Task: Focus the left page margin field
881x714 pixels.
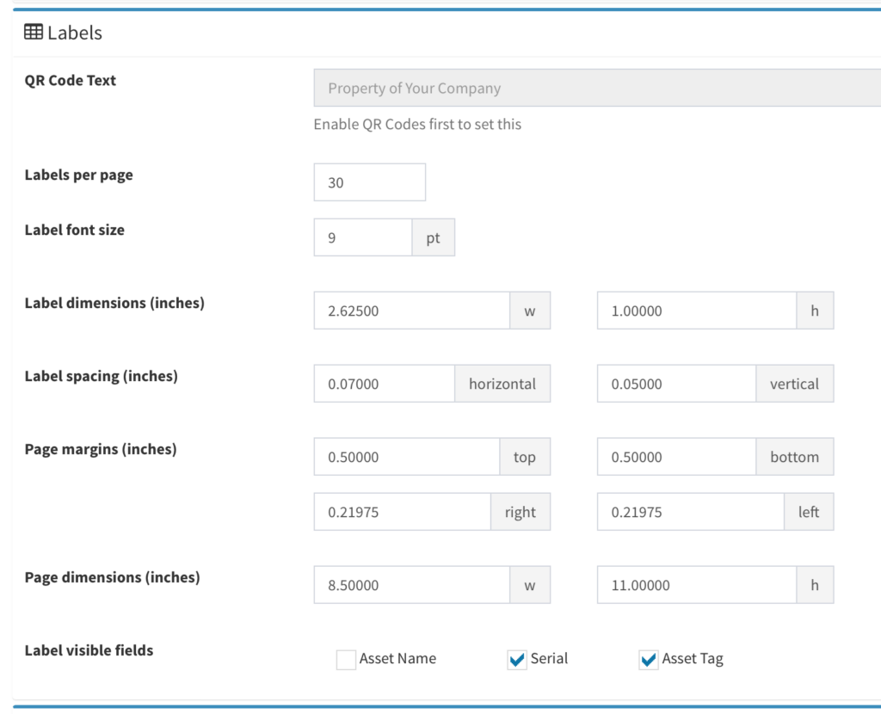Action: point(690,512)
